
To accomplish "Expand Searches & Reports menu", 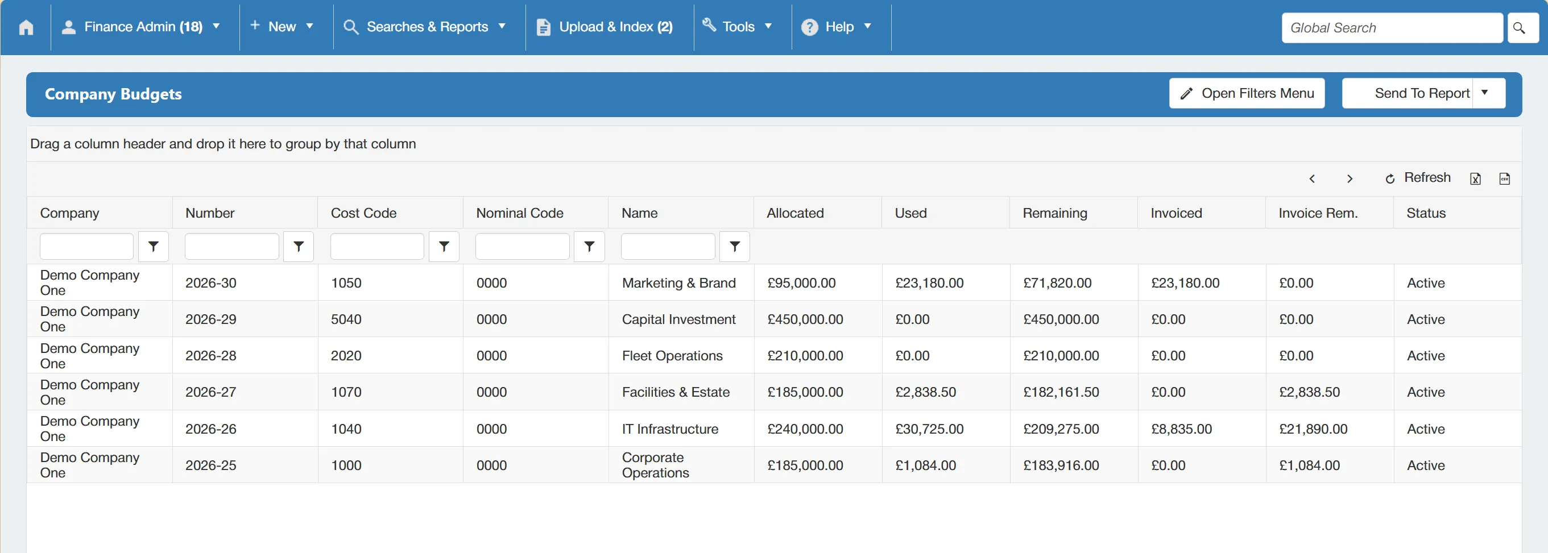I will pos(425,27).
